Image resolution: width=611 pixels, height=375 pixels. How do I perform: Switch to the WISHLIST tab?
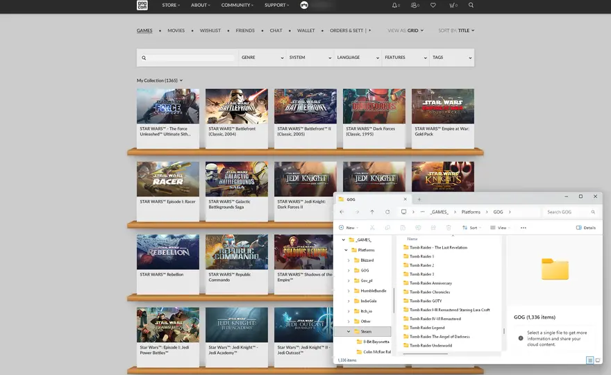click(x=210, y=31)
